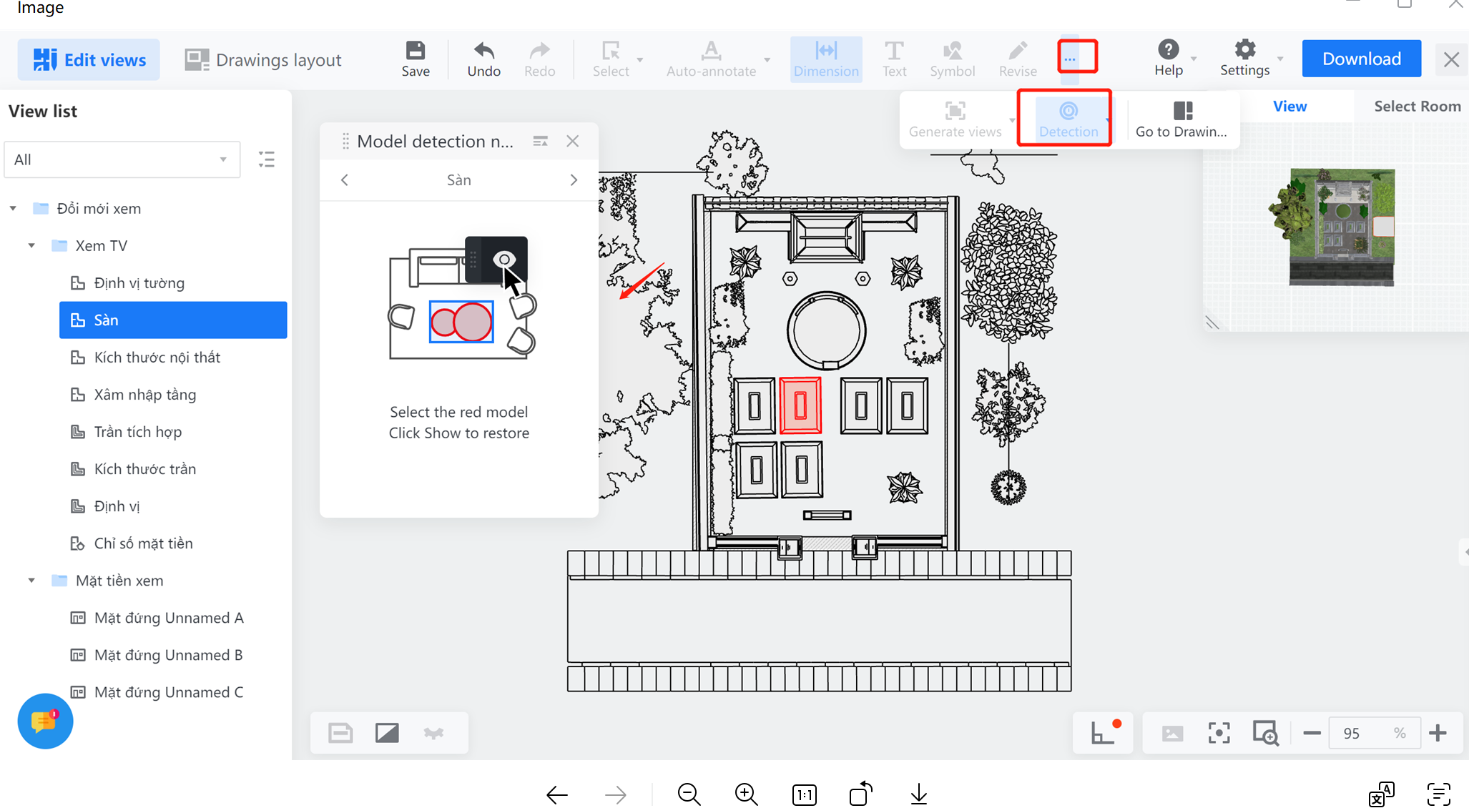Open the Settings gear icon
The height and width of the screenshot is (808, 1469).
pos(1244,50)
